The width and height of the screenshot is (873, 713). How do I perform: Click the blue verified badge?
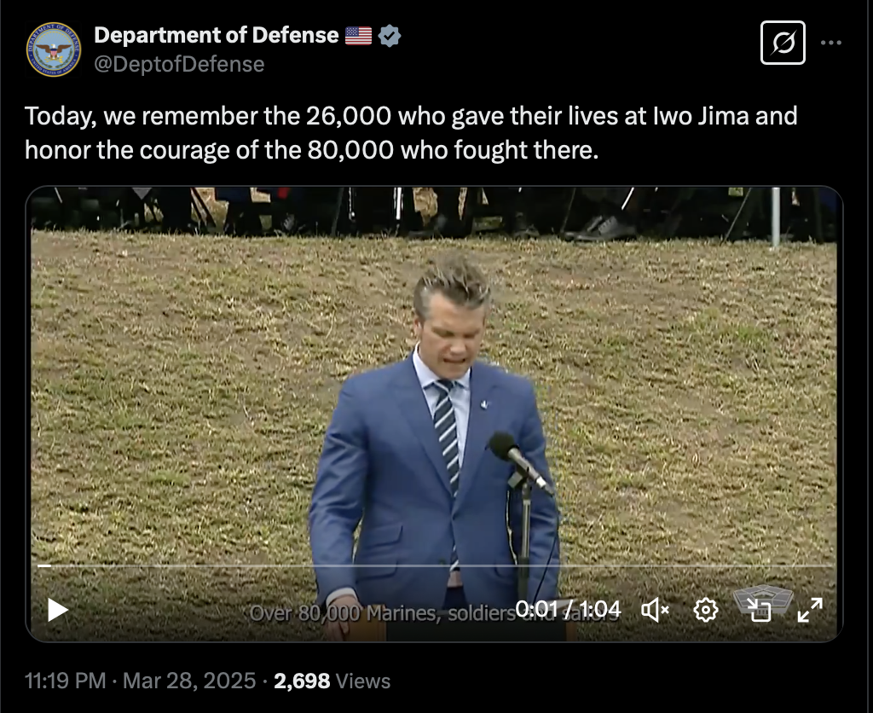pos(389,36)
